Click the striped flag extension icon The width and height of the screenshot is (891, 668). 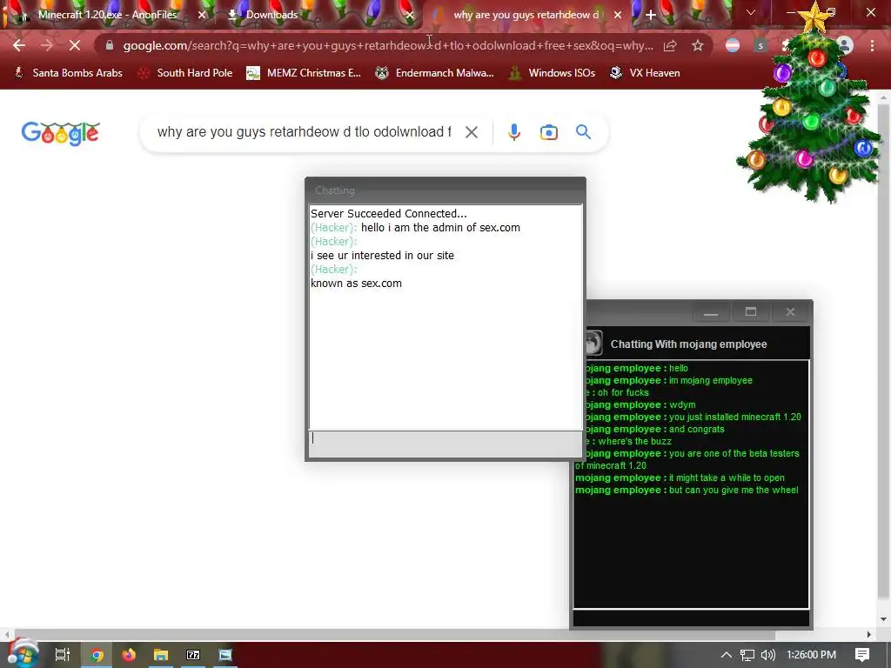pyautogui.click(x=733, y=45)
